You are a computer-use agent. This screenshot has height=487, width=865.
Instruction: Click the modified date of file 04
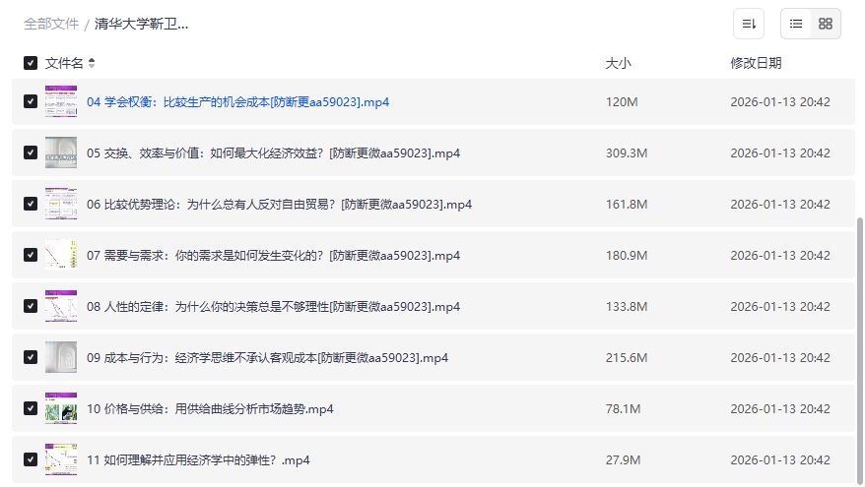point(780,102)
